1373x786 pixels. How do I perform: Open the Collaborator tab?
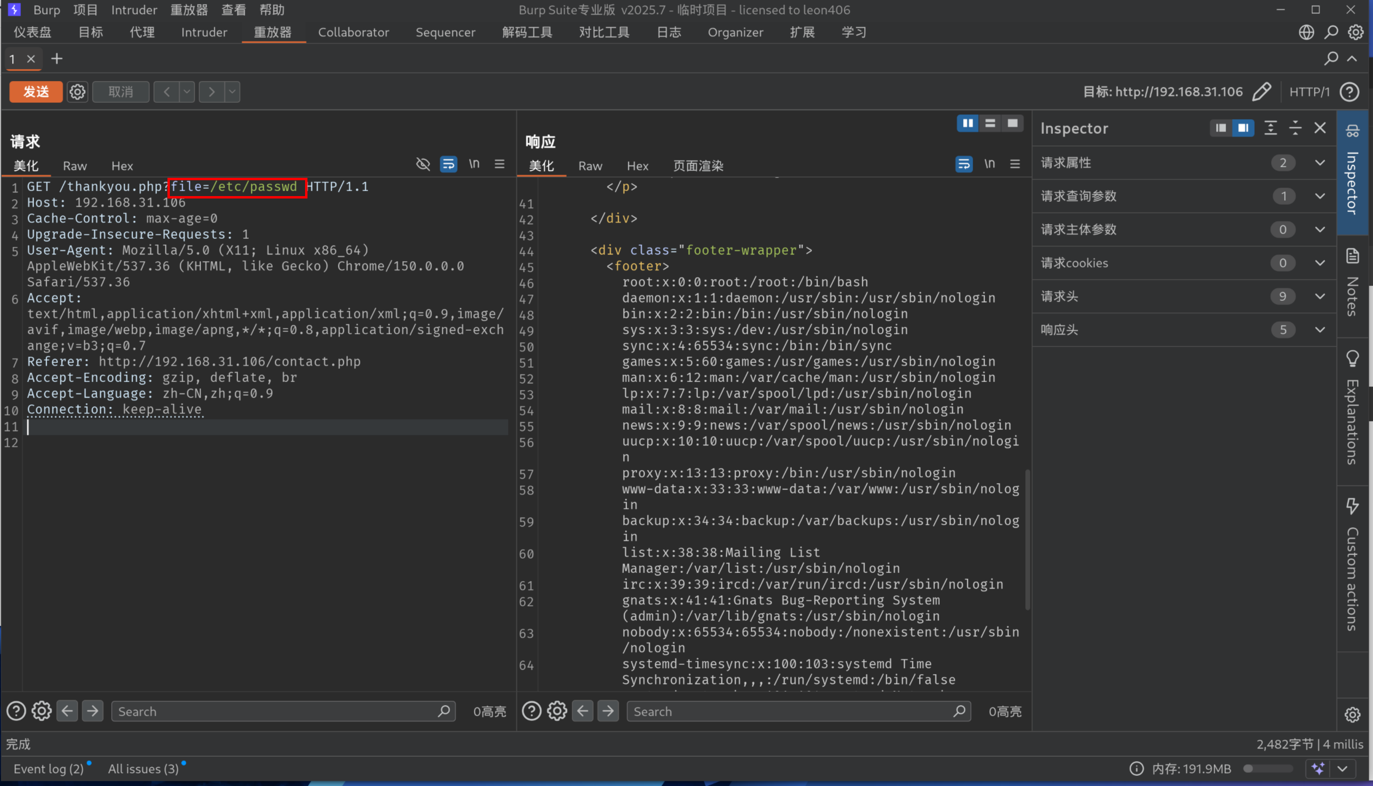(x=354, y=32)
